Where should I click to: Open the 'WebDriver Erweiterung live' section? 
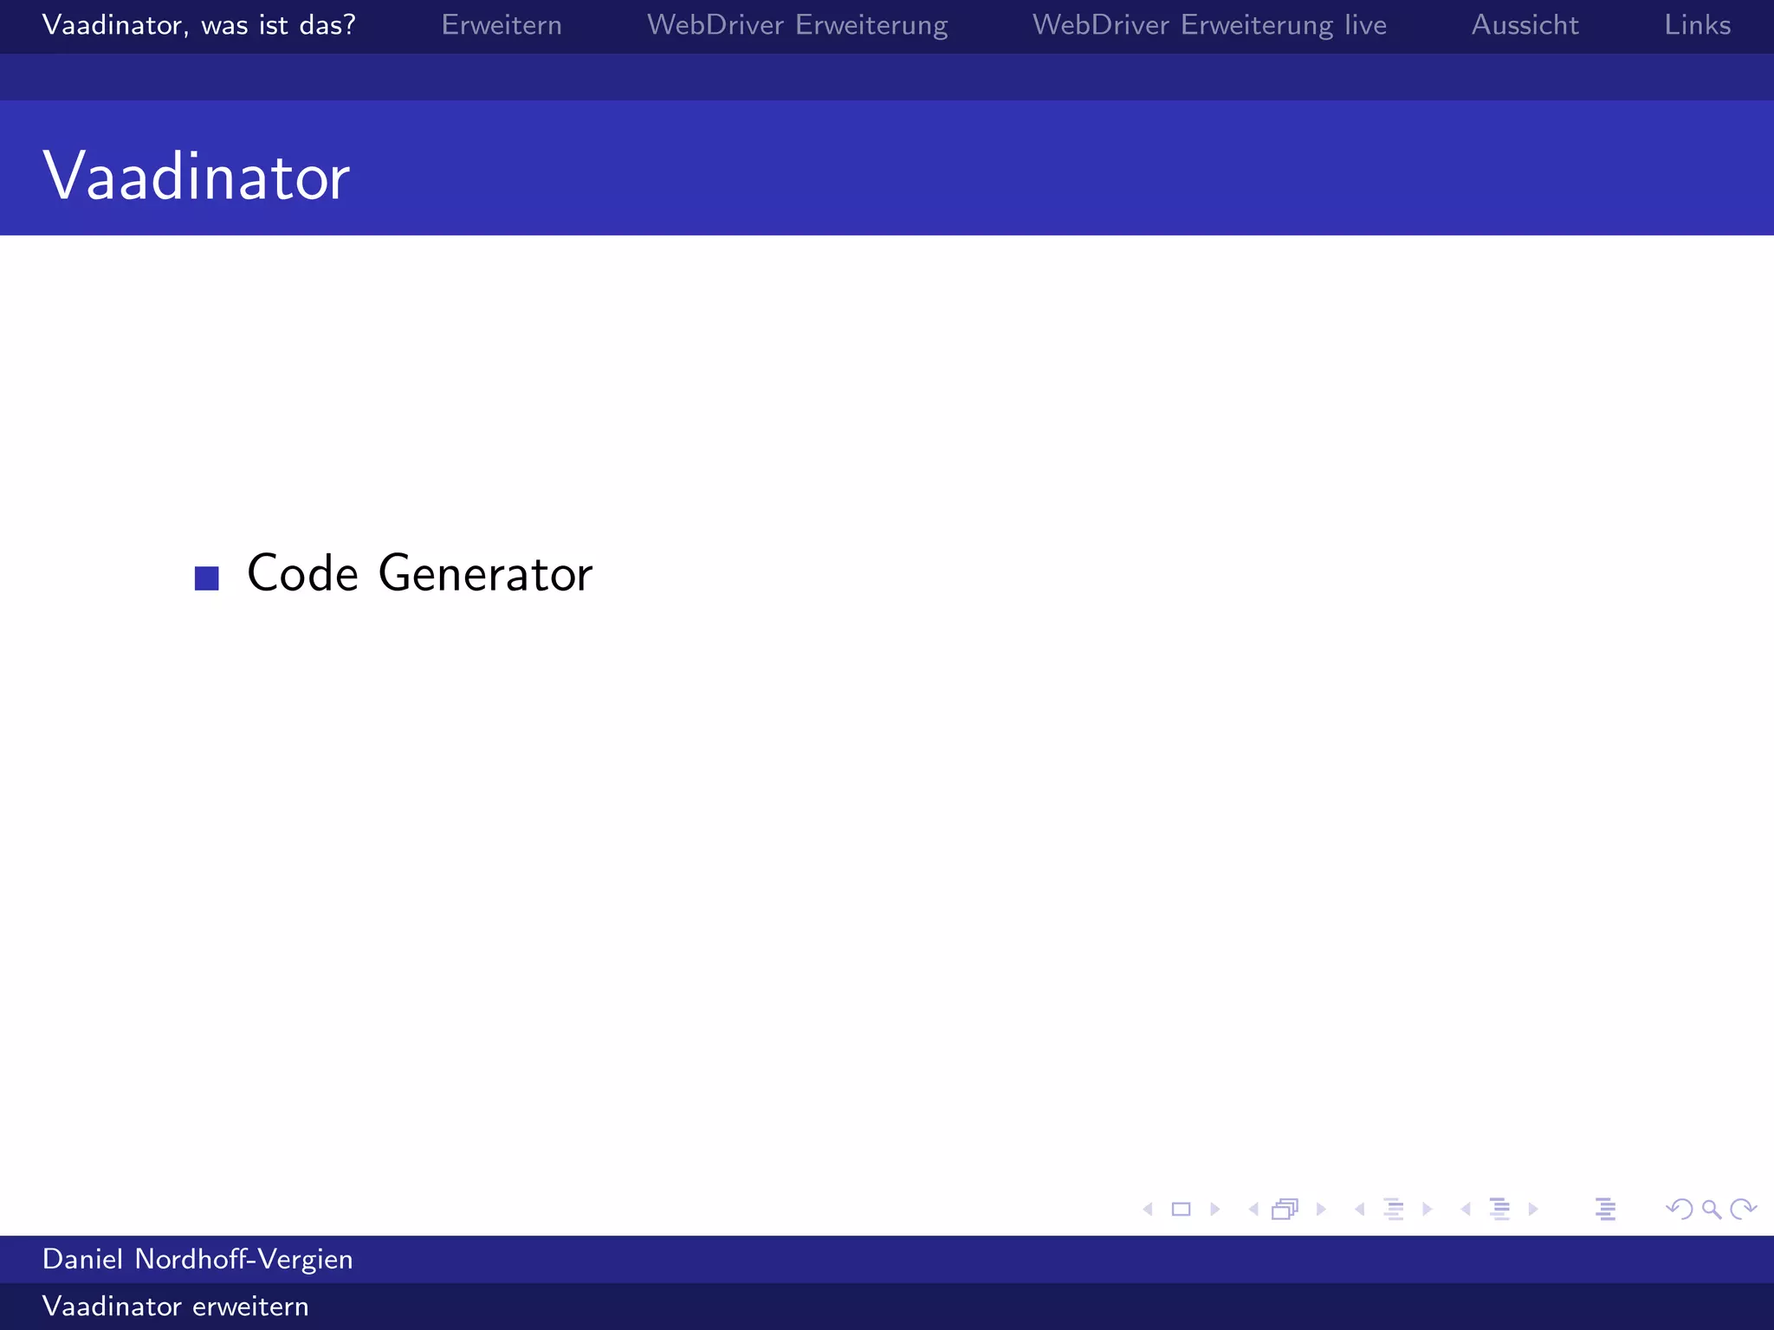[1209, 25]
